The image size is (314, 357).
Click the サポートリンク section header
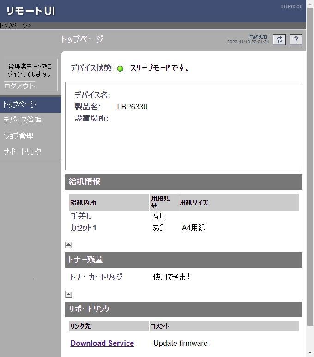[183, 309]
